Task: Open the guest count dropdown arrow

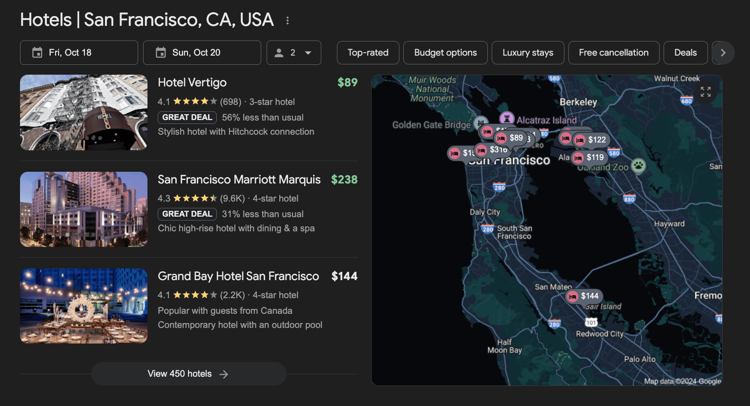Action: pyautogui.click(x=308, y=53)
